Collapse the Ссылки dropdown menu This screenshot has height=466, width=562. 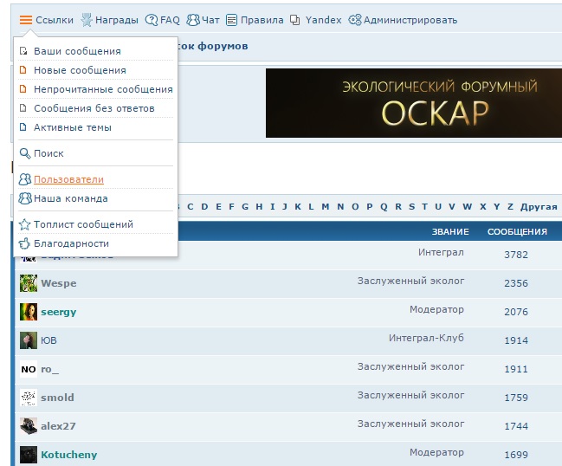[54, 20]
